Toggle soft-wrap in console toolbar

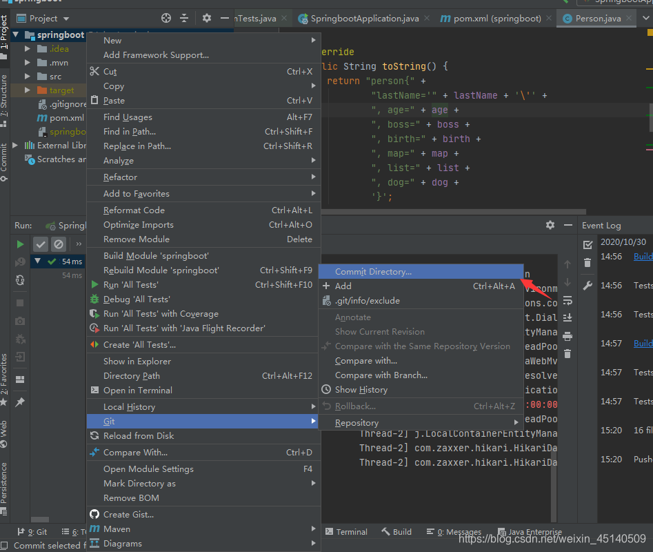tap(567, 300)
